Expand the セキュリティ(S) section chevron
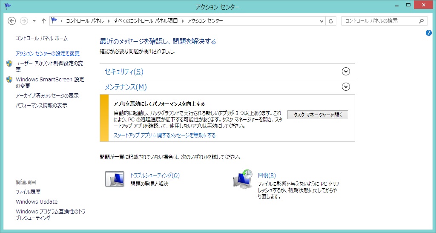Image resolution: width=436 pixels, height=233 pixels. (346, 72)
